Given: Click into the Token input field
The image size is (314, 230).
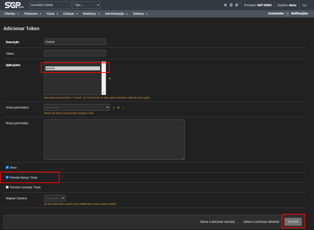Looking at the screenshot, I should [75, 53].
